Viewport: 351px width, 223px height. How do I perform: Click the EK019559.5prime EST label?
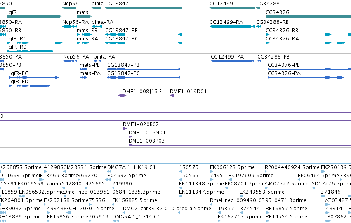tap(40, 184)
